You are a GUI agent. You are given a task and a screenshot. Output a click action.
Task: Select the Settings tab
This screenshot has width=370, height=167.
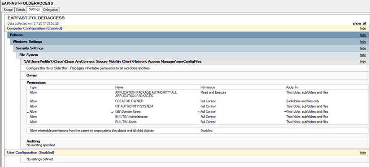(34, 9)
